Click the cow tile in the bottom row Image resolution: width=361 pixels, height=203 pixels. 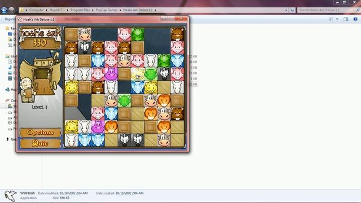click(x=164, y=140)
